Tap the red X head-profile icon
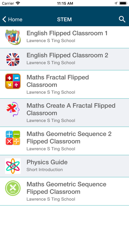129x229 pixels. 13,109
